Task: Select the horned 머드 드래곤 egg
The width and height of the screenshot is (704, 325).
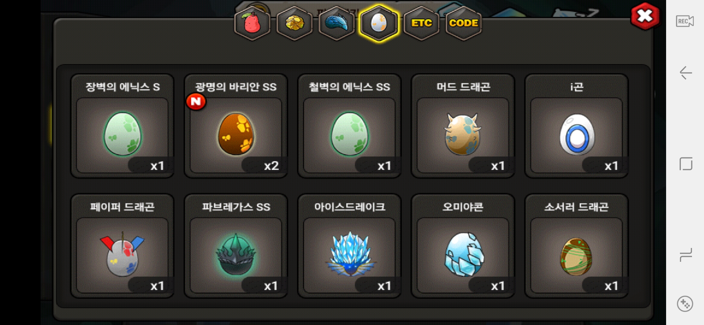Action: tap(463, 126)
